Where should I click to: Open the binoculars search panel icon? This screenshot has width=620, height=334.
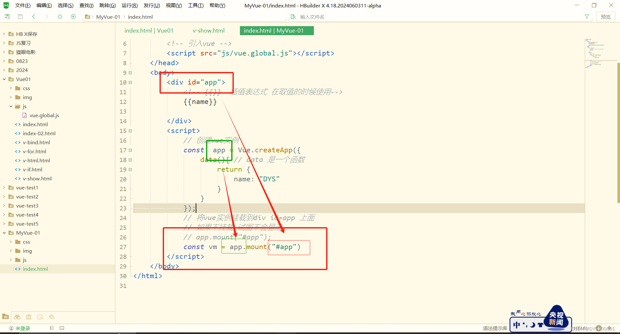pos(17,317)
